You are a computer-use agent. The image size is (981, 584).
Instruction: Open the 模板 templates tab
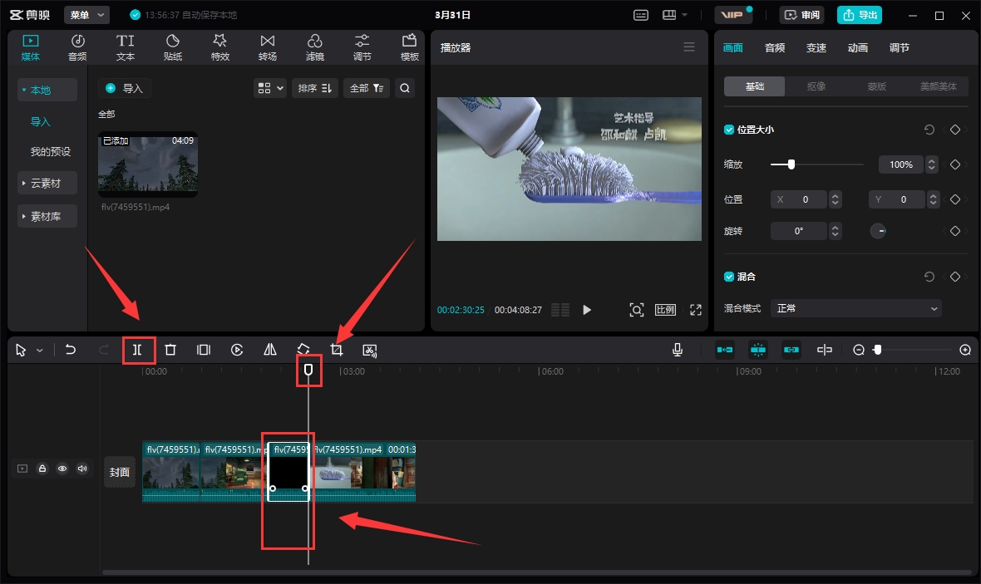[x=409, y=47]
